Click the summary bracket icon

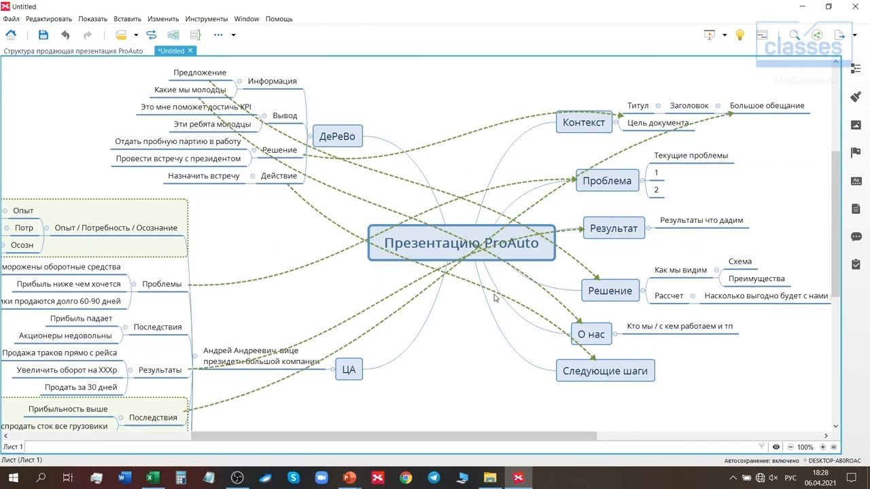tap(195, 35)
